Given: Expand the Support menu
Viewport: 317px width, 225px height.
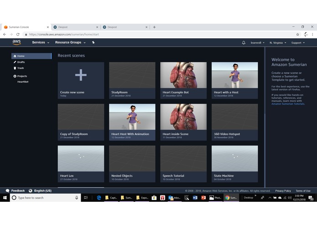Looking at the screenshot, I should click(298, 42).
